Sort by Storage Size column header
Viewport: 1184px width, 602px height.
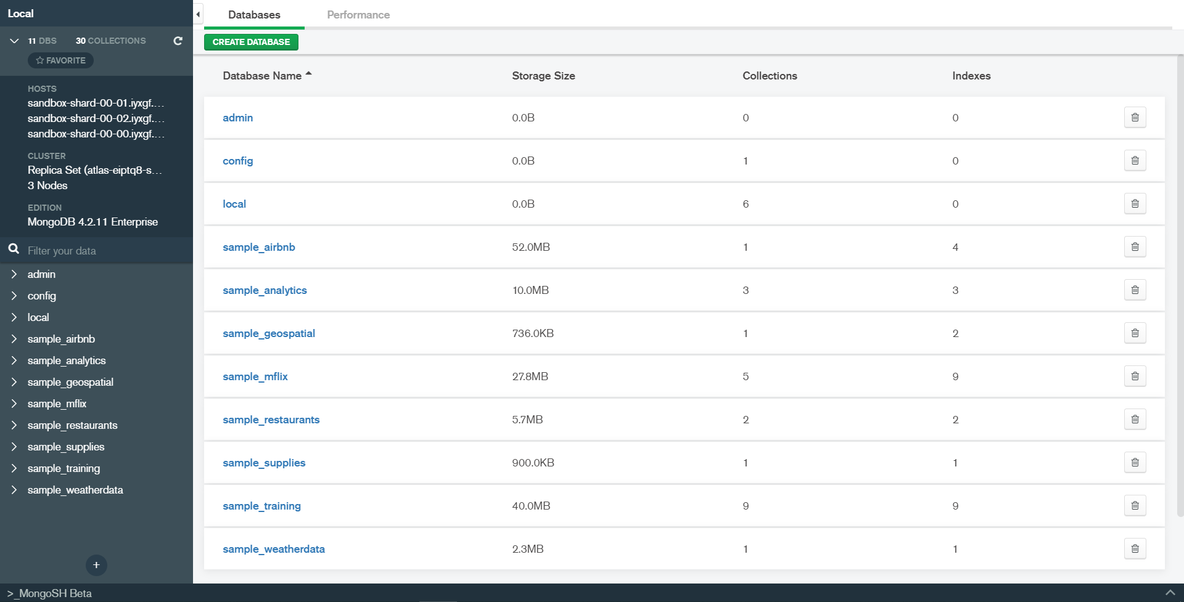(543, 76)
